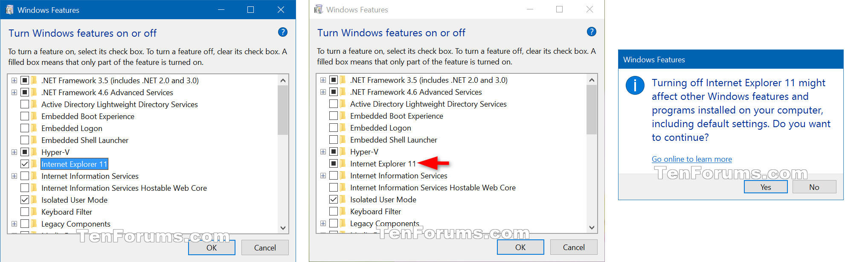845x262 pixels.
Task: Click the folder icon beside Keyboard Filter in left window
Action: (x=34, y=212)
